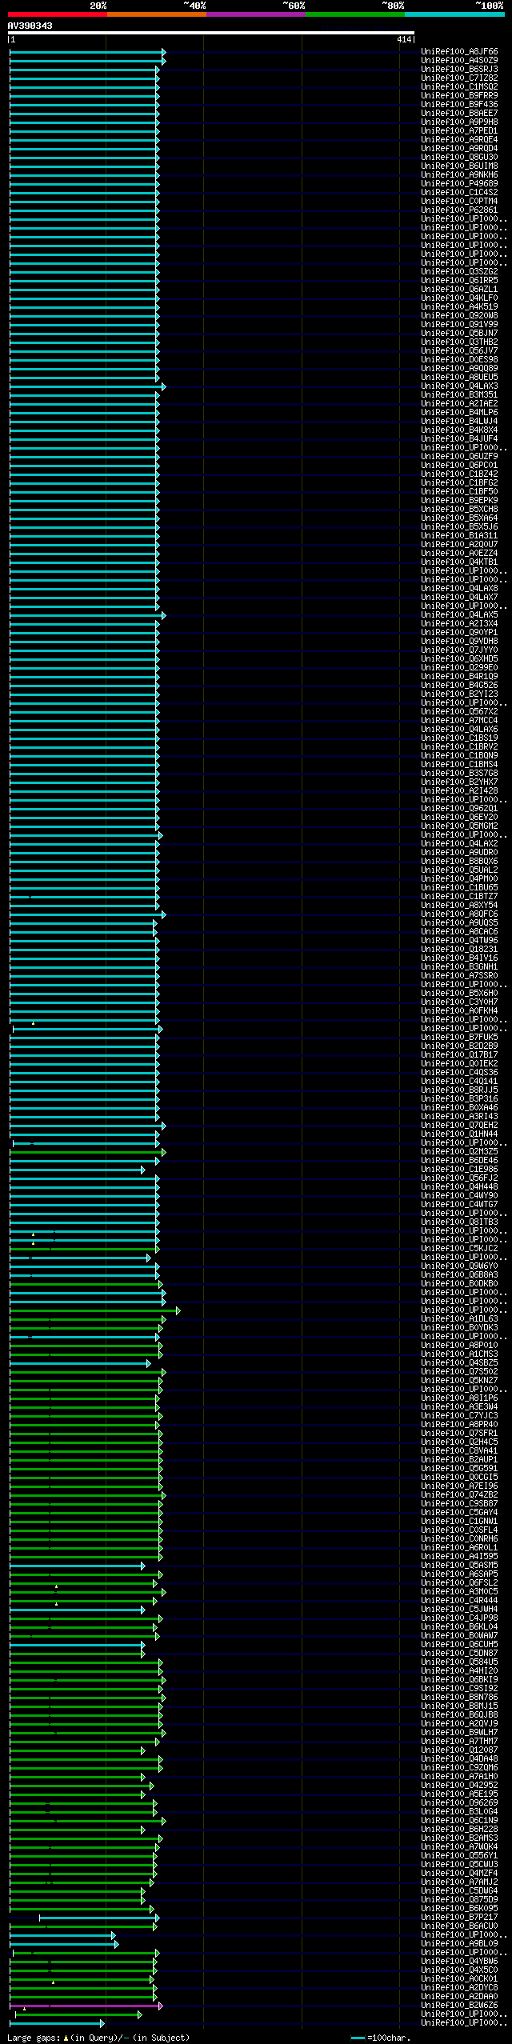Click the red 20% identity legend bar
The width and height of the screenshot is (512, 2044).
click(x=57, y=14)
